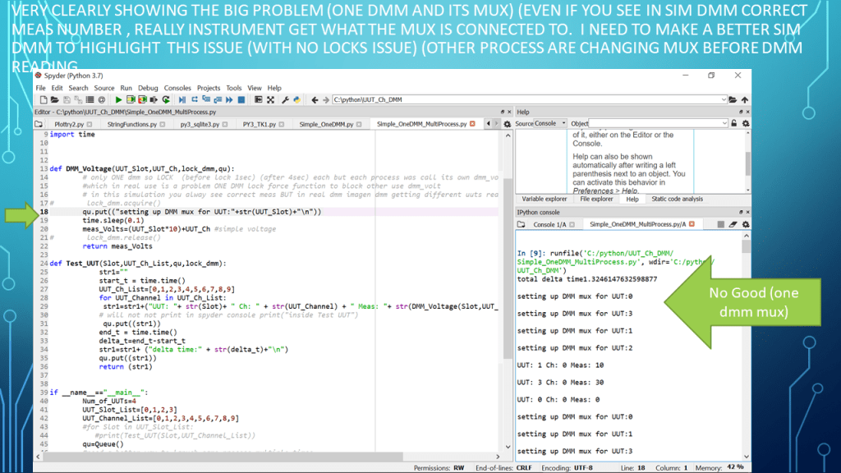
Task: Close the Simple_OneDMM_MultiProcess.py editor tab
Action: pyautogui.click(x=471, y=125)
